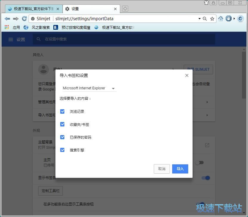Expand the arrow next to ad blocker icon
The height and width of the screenshot is (217, 248).
pos(234,19)
